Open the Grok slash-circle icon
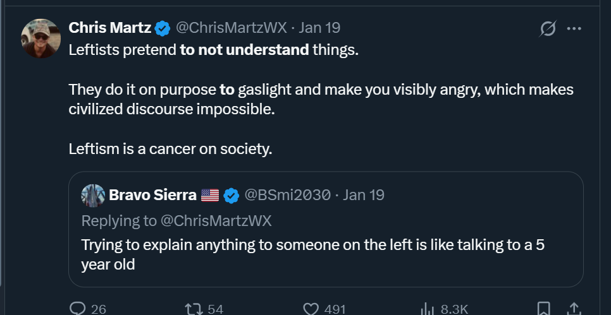This screenshot has width=611, height=315. pos(548,28)
